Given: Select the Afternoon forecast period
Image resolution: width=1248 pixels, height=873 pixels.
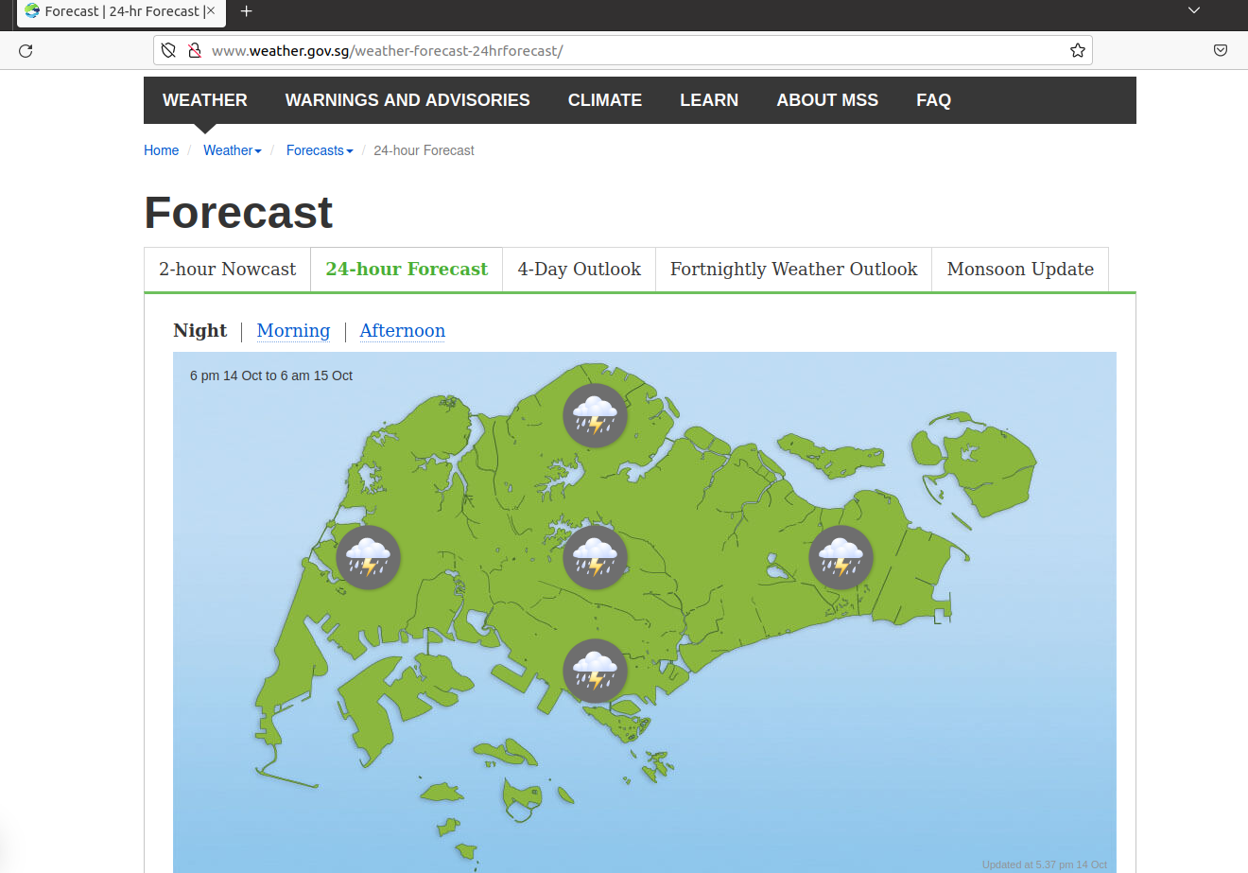Looking at the screenshot, I should 402,331.
